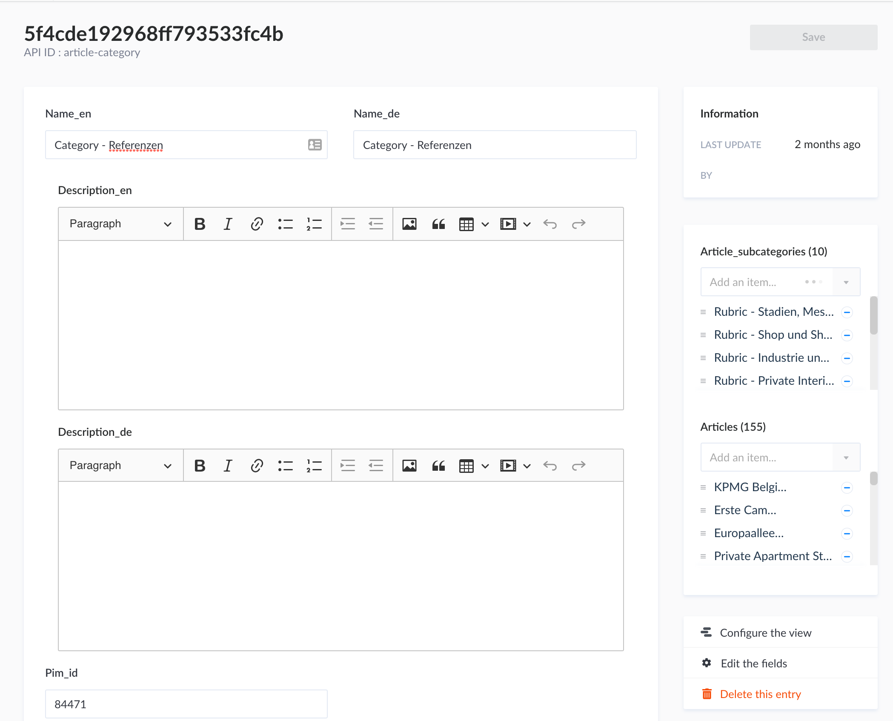
Task: Redo last change in Description_de editor
Action: [578, 465]
